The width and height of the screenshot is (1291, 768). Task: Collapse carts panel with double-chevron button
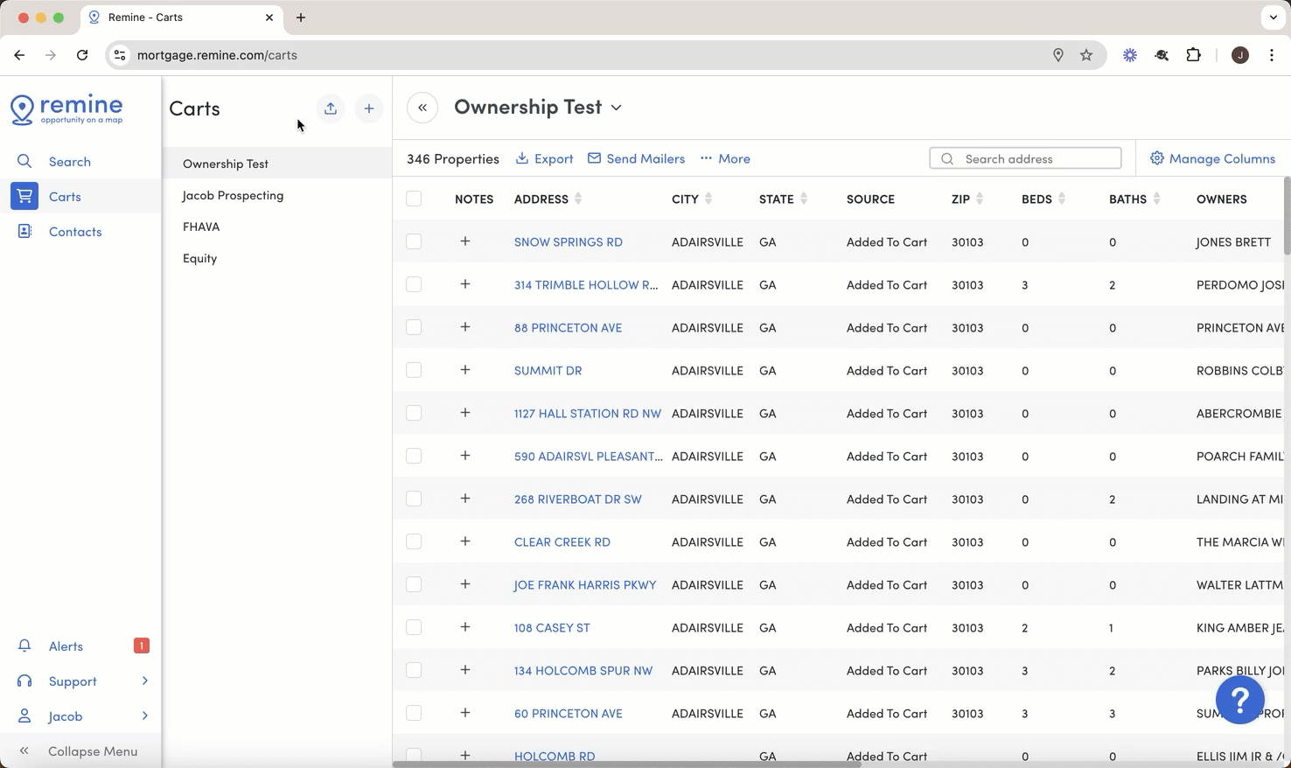422,108
